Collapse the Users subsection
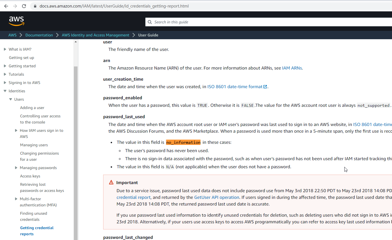Viewport: 392px width, 240px height. pyautogui.click(x=11, y=99)
